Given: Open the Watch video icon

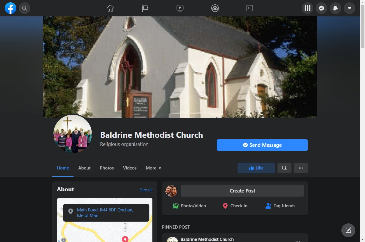Looking at the screenshot, I should coord(180,8).
